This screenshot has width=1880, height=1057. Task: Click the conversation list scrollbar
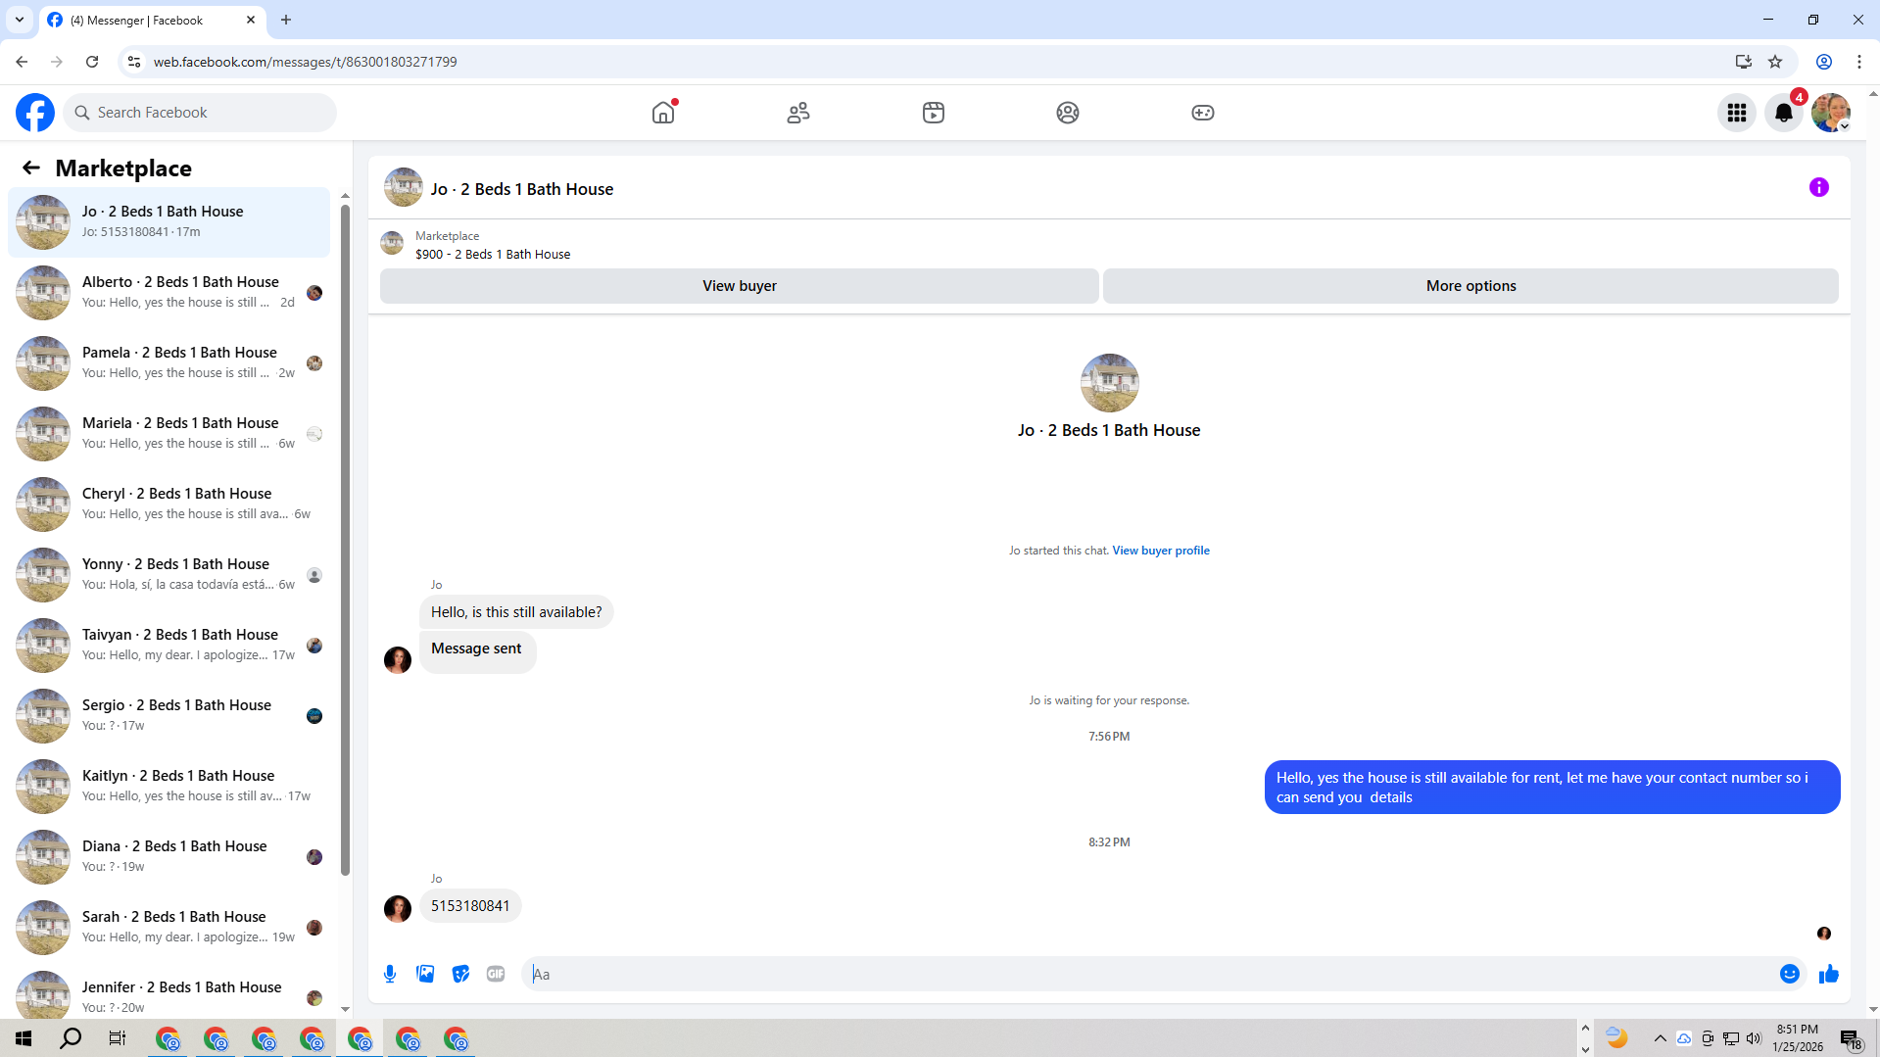point(345,539)
